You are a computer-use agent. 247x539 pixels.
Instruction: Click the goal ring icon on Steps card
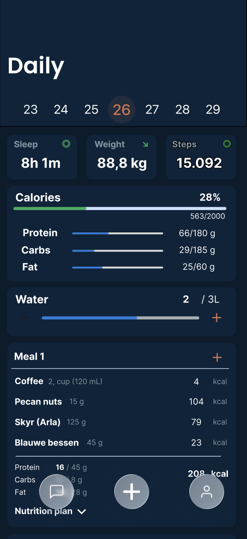click(x=227, y=144)
